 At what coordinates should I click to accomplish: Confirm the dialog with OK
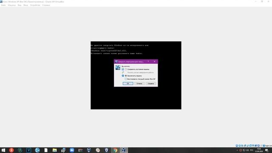[x=128, y=84]
